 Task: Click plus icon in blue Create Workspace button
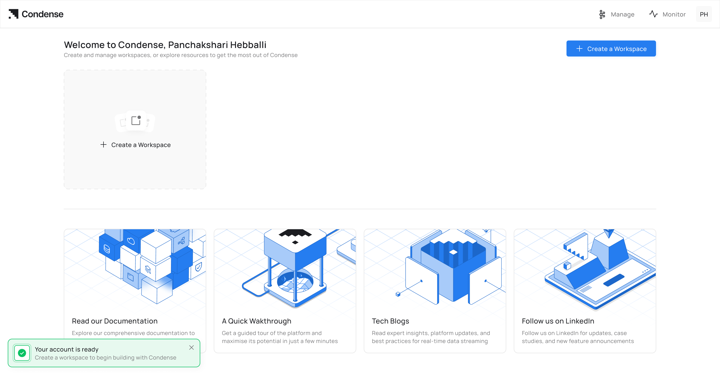579,48
